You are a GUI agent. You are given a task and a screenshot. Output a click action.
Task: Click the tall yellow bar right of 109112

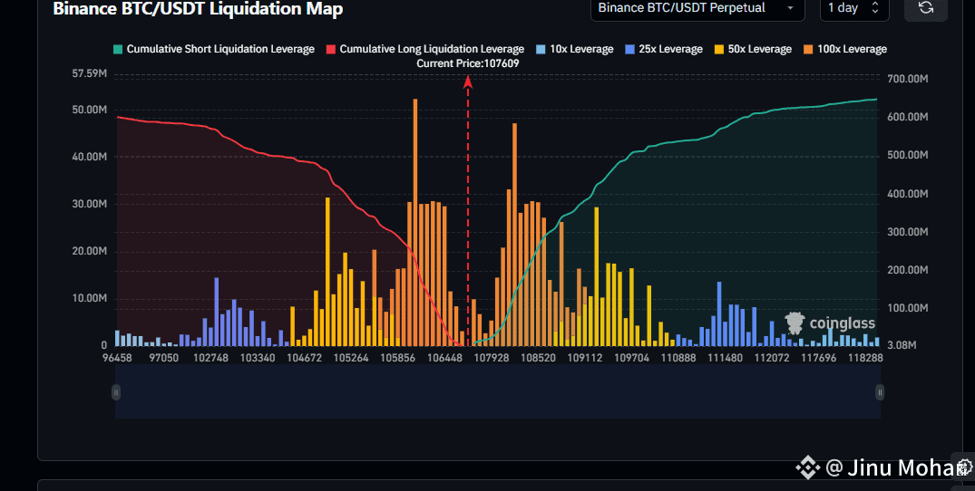[x=596, y=276]
